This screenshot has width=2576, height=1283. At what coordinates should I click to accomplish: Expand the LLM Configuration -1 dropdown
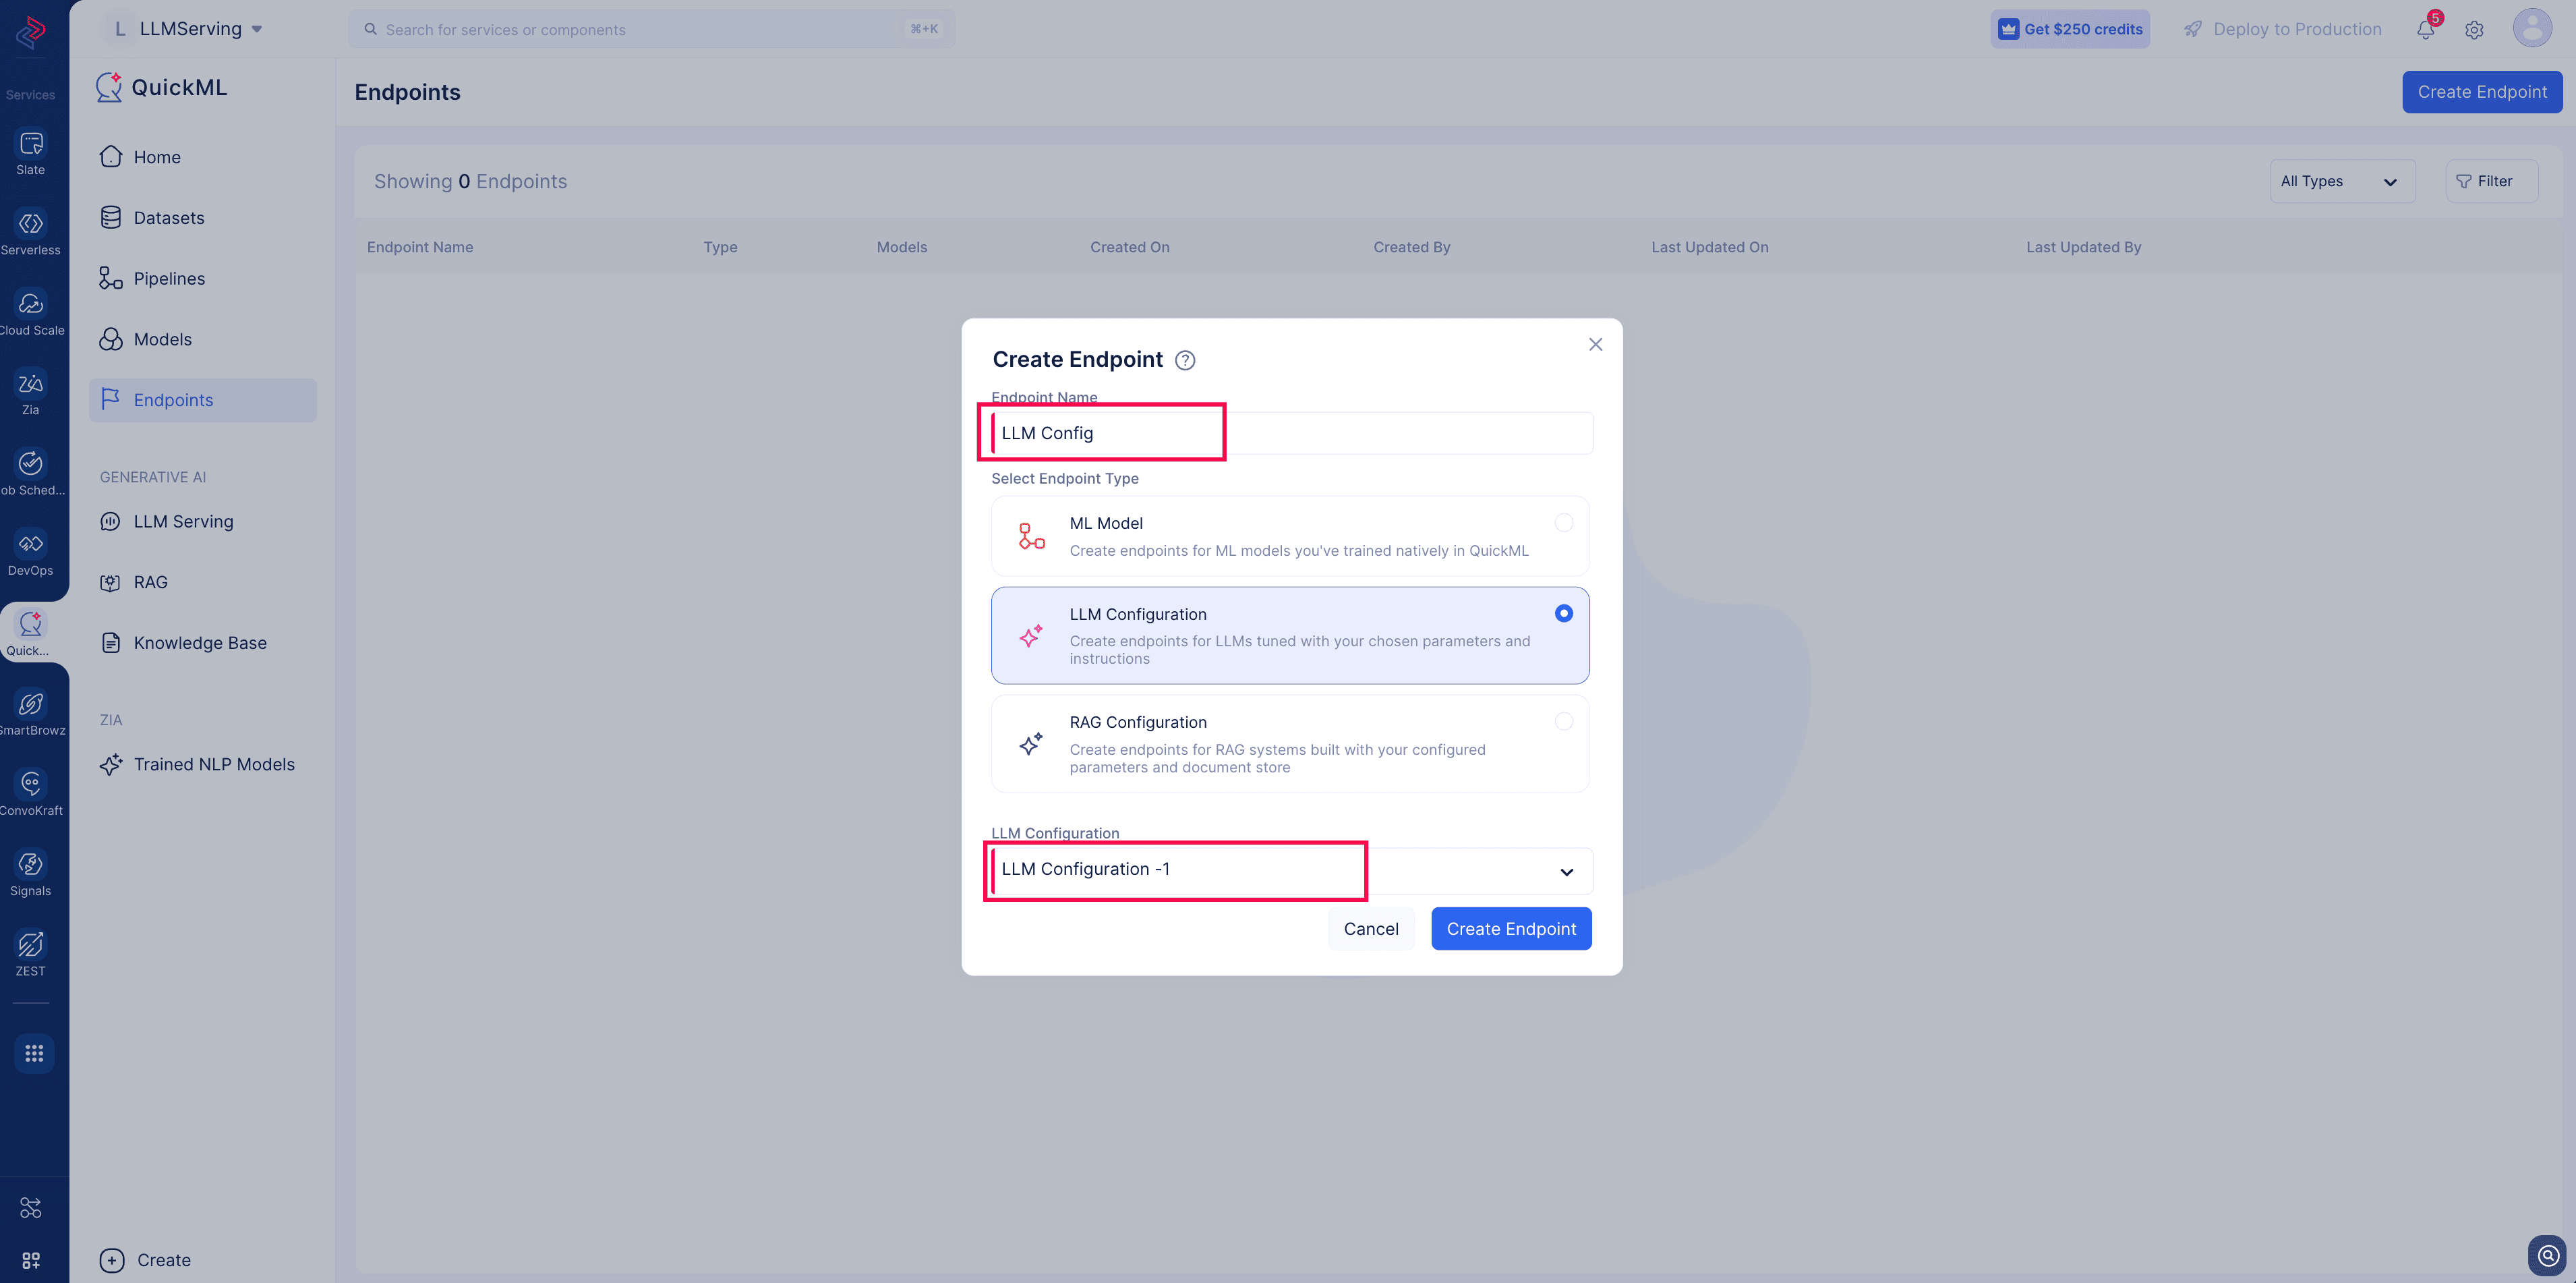[1291, 871]
